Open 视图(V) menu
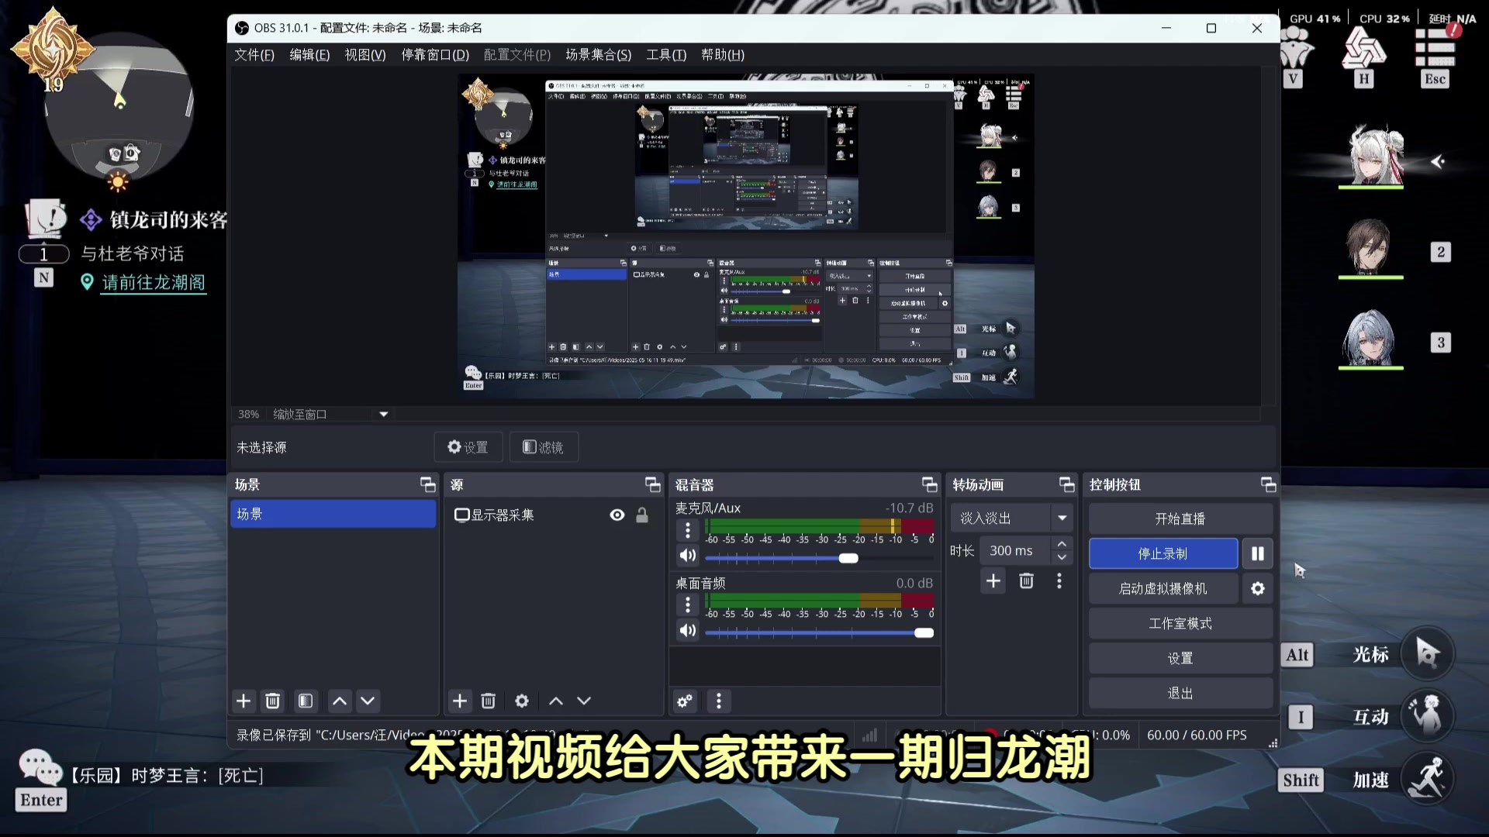This screenshot has width=1489, height=837. click(x=365, y=55)
